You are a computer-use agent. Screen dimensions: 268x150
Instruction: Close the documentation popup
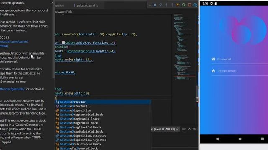52,3
